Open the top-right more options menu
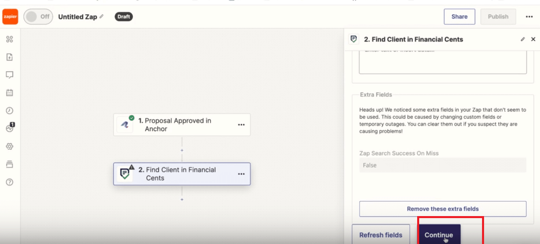 coord(529,17)
